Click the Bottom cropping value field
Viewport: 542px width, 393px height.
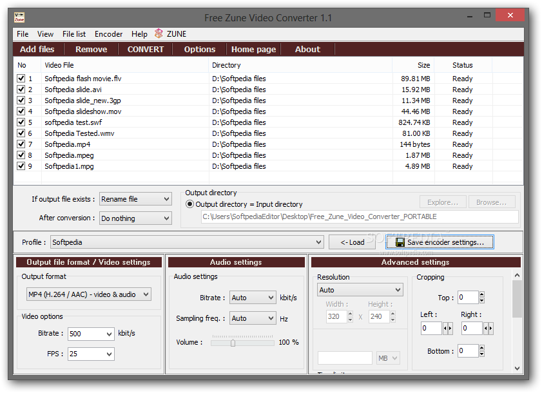468,351
